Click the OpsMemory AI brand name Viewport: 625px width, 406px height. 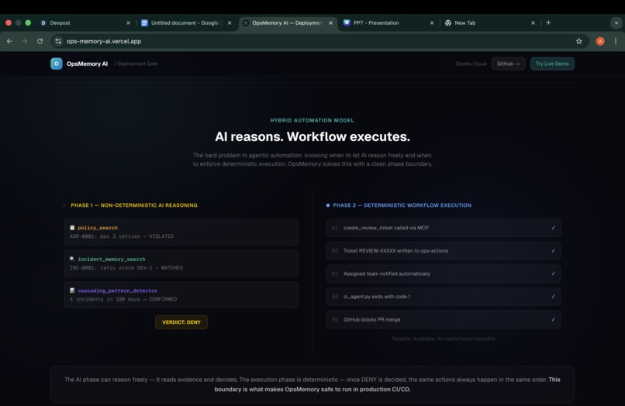tap(87, 64)
